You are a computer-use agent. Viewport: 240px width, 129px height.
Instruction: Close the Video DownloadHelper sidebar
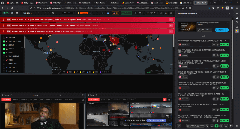pyautogui.click(x=230, y=13)
